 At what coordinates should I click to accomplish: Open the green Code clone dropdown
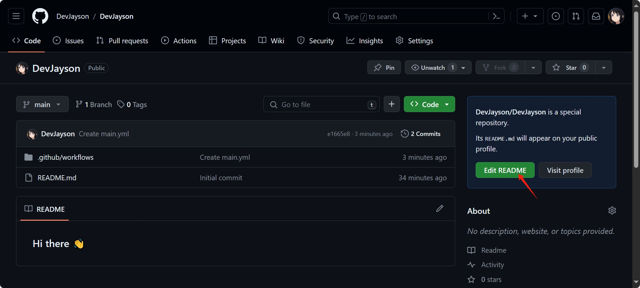(429, 104)
